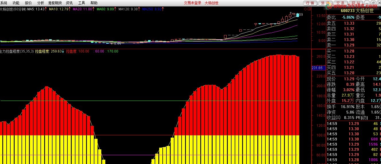Click the last red bar of 控盘 histogram
This screenshot has height=164, width=381.
298,96
